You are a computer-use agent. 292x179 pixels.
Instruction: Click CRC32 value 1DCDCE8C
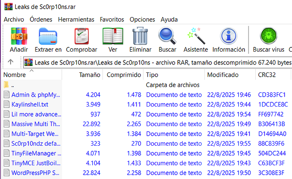click(273, 104)
